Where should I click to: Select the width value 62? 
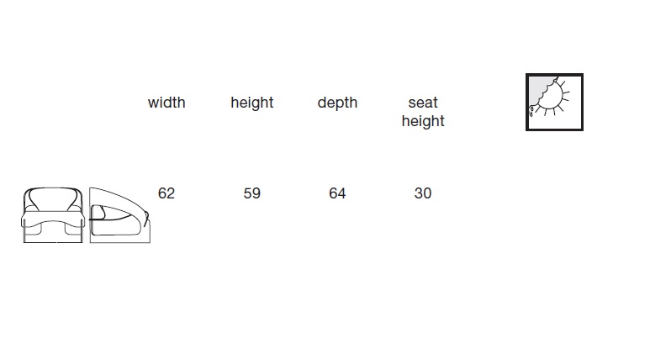(x=166, y=193)
